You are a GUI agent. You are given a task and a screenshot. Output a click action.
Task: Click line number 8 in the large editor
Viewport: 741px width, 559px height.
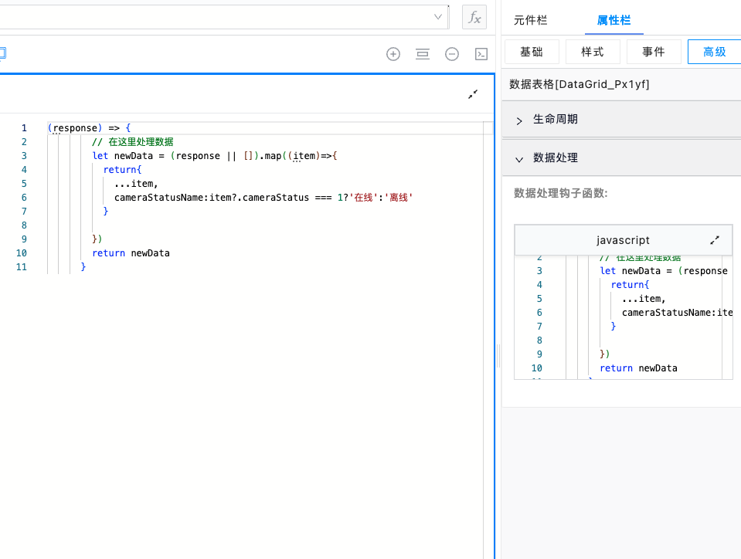(24, 225)
